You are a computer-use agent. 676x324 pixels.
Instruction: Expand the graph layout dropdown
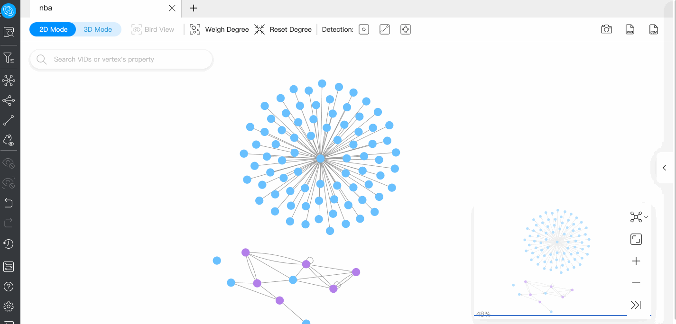[639, 217]
